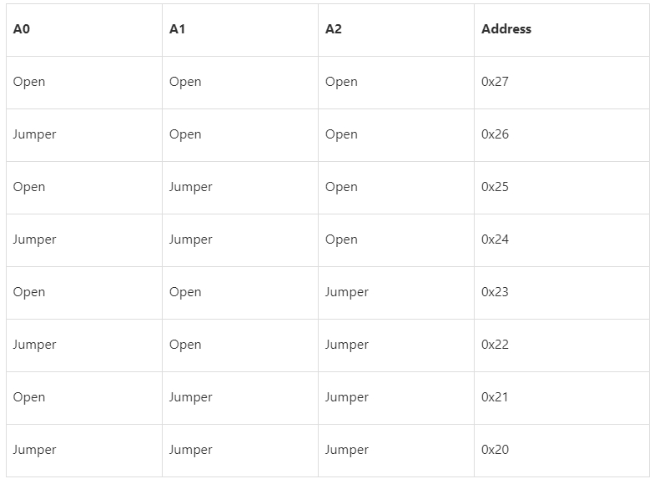Select the 0x27 address cell
Viewport: 654px width, 484px height.
coord(496,82)
